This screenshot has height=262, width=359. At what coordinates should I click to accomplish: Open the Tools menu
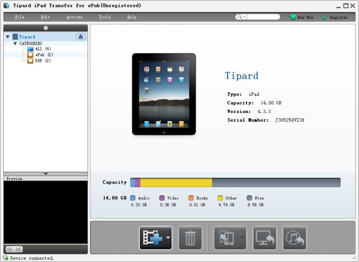(105, 17)
